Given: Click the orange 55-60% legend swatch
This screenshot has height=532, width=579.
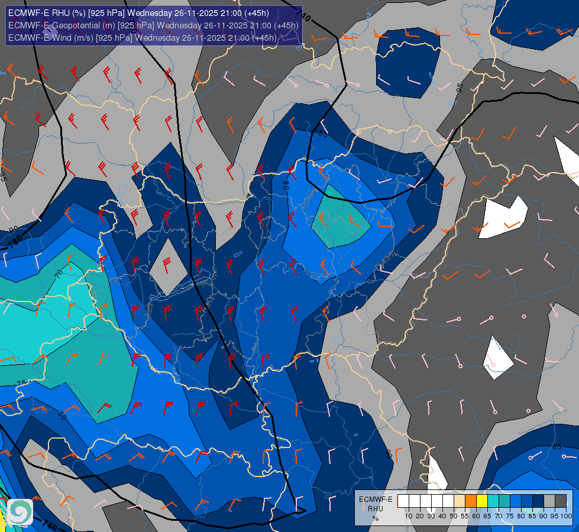Looking at the screenshot, I should tap(471, 501).
